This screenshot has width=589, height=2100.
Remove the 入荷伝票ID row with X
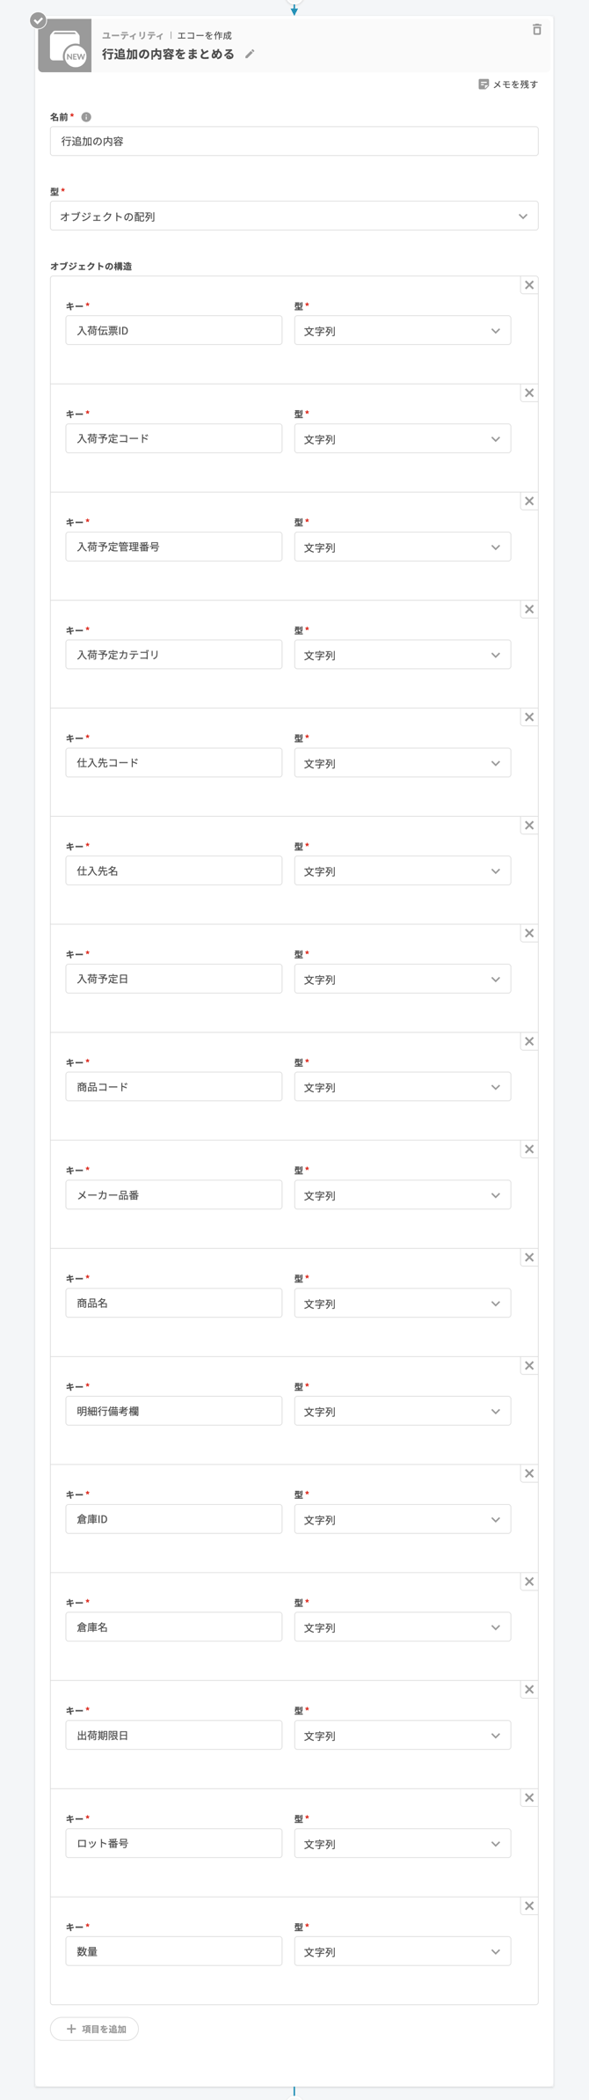pyautogui.click(x=529, y=285)
